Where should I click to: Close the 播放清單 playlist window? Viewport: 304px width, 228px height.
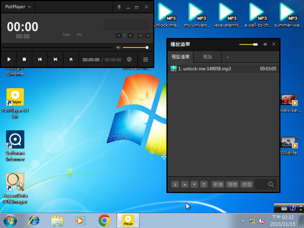coord(274,44)
